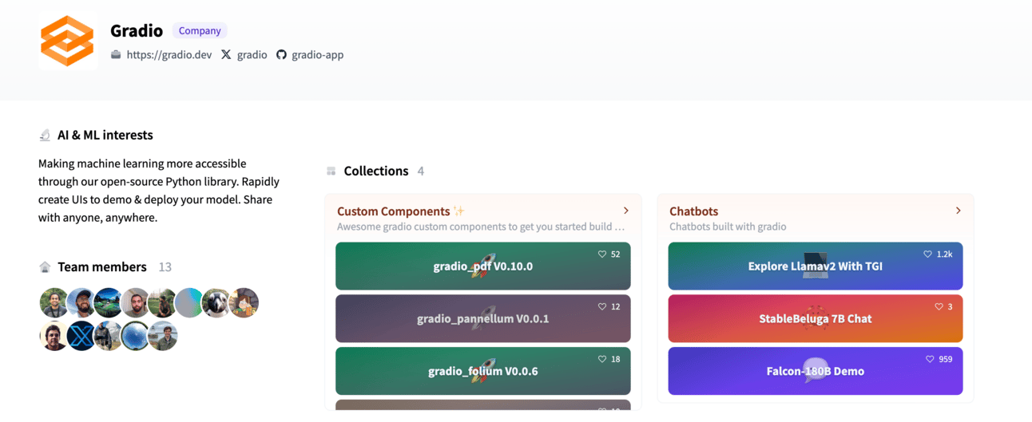This screenshot has height=422, width=1032.
Task: Click the Company badge
Action: pyautogui.click(x=200, y=31)
